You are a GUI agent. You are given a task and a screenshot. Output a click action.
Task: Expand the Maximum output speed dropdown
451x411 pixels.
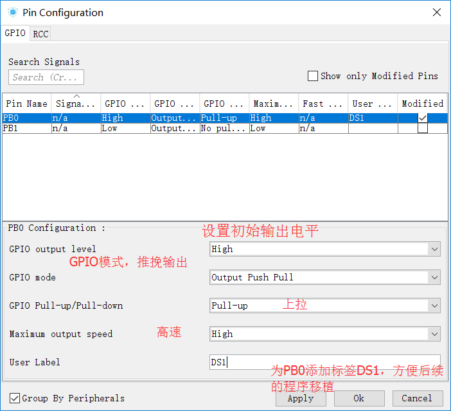pyautogui.click(x=324, y=334)
